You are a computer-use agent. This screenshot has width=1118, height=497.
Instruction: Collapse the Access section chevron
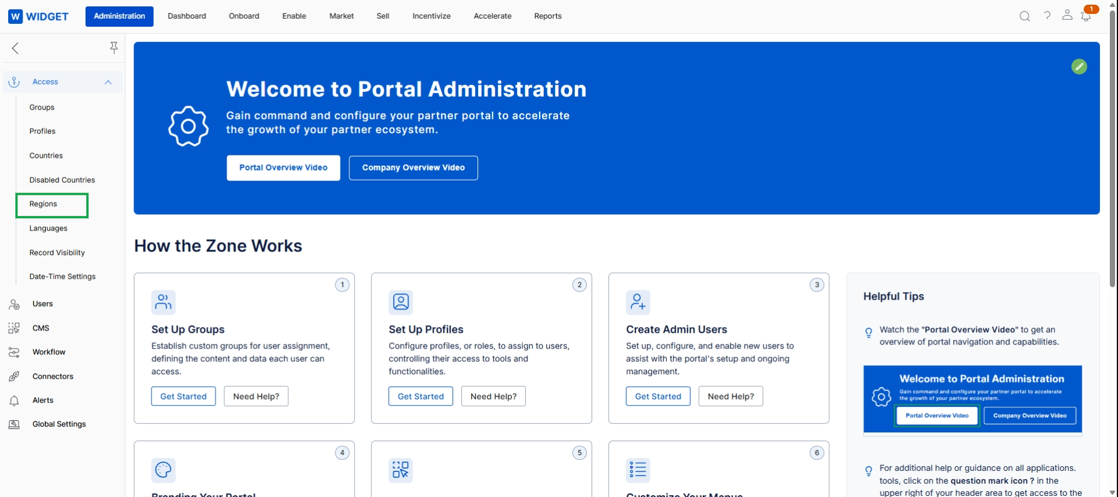(x=108, y=82)
